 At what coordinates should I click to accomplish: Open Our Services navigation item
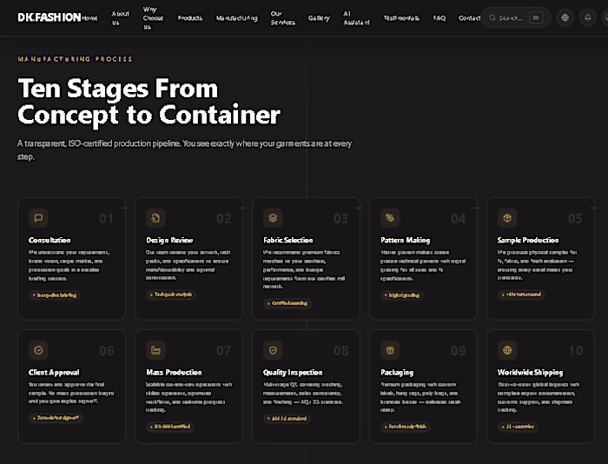click(283, 18)
